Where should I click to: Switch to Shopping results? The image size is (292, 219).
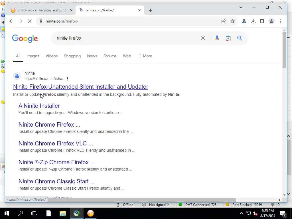point(72,56)
